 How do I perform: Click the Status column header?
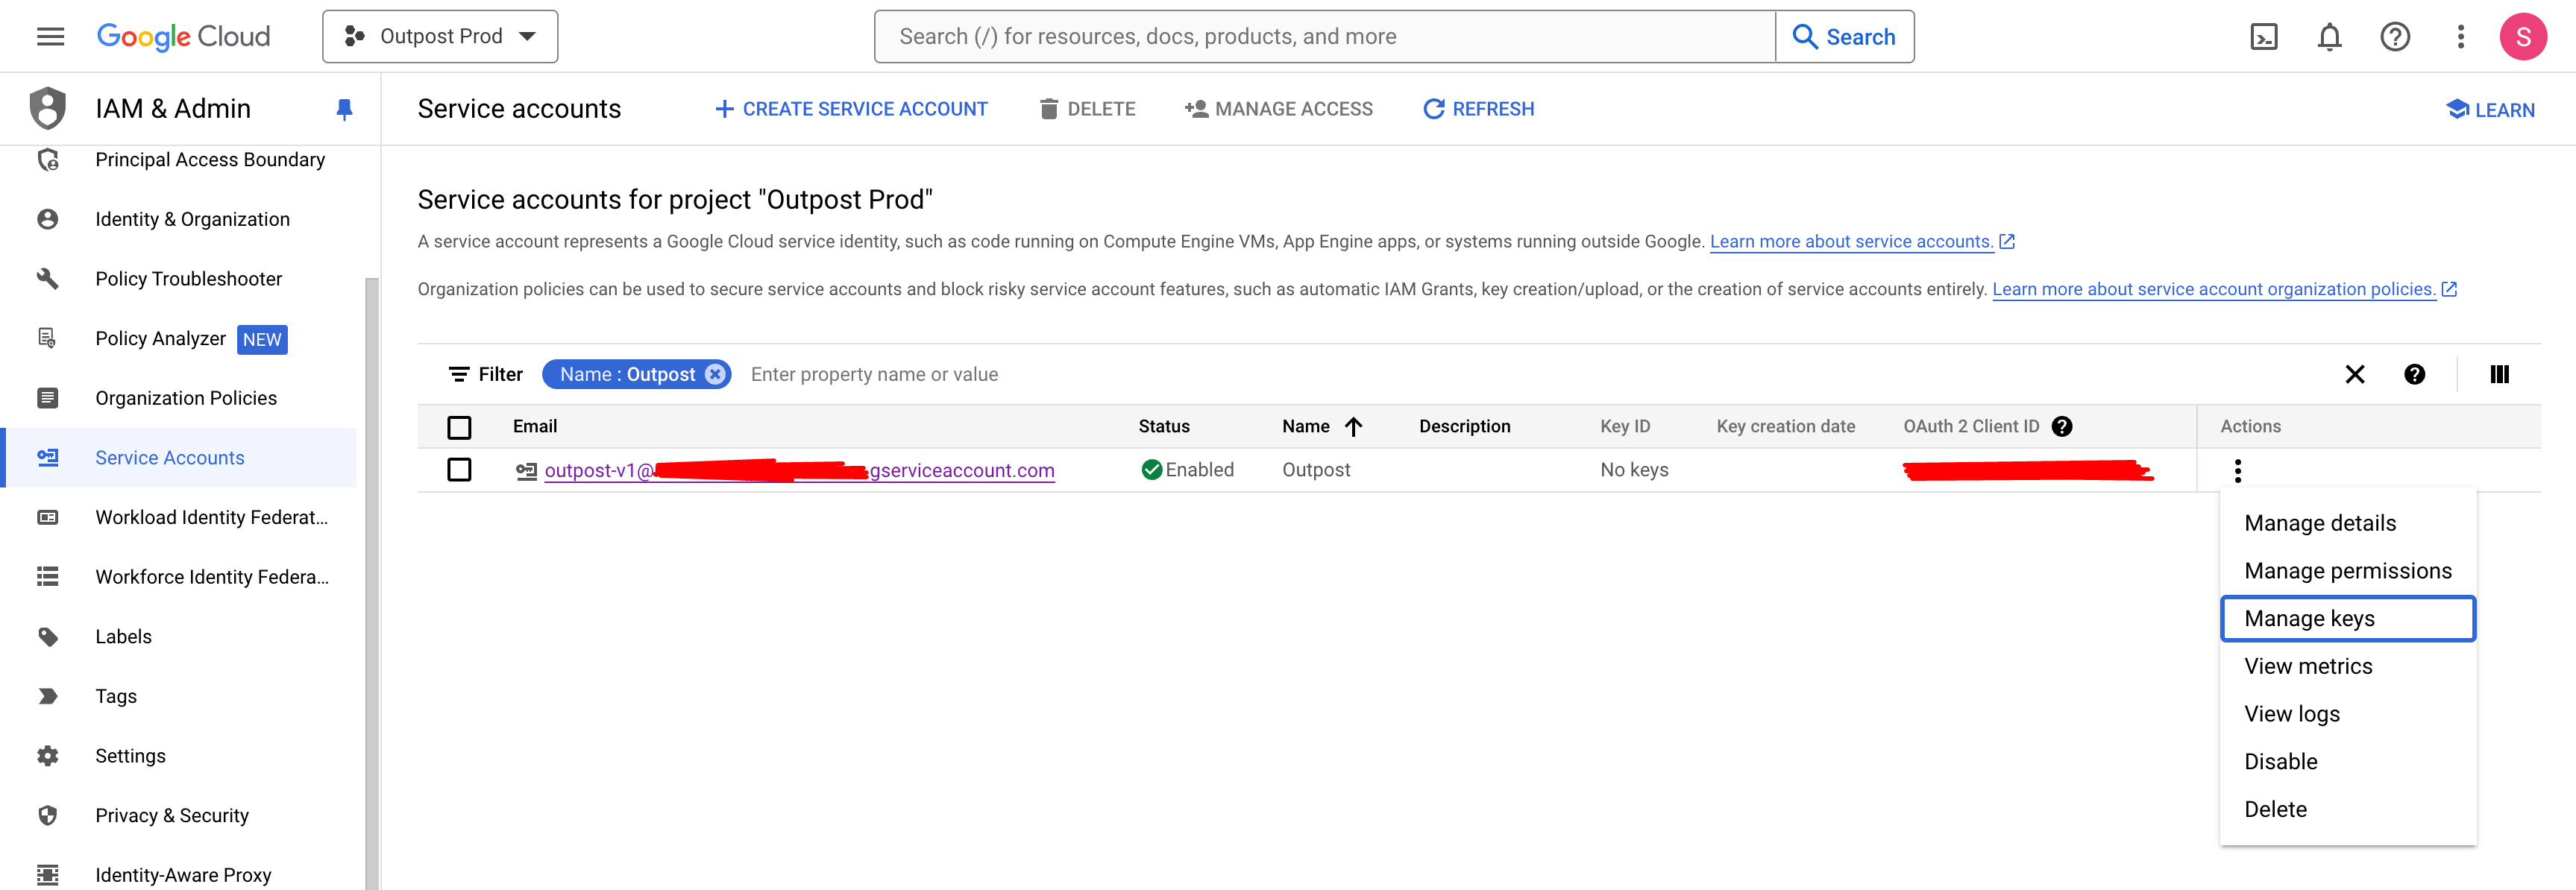pyautogui.click(x=1163, y=426)
